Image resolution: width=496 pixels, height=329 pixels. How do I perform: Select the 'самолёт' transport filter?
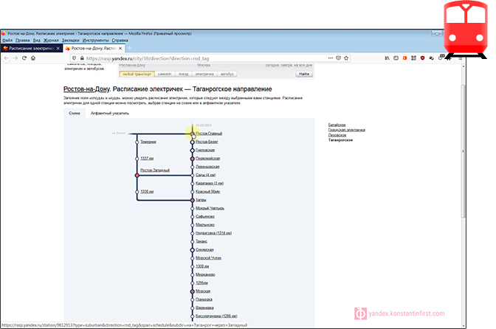pyautogui.click(x=165, y=74)
